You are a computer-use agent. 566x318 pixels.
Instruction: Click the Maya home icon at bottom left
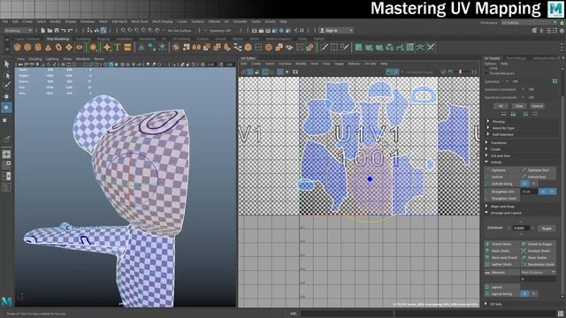6,302
